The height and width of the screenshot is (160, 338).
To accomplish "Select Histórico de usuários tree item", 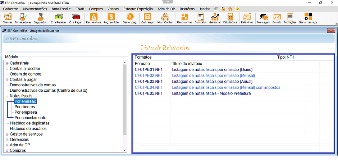I will (28, 129).
